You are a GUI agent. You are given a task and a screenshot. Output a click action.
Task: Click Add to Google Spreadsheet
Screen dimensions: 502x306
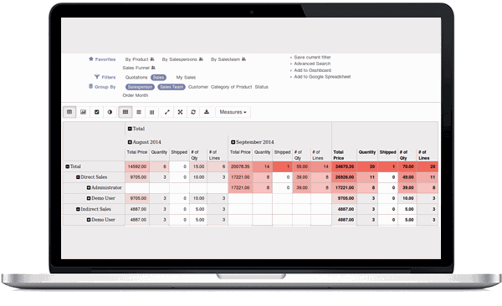pyautogui.click(x=322, y=77)
